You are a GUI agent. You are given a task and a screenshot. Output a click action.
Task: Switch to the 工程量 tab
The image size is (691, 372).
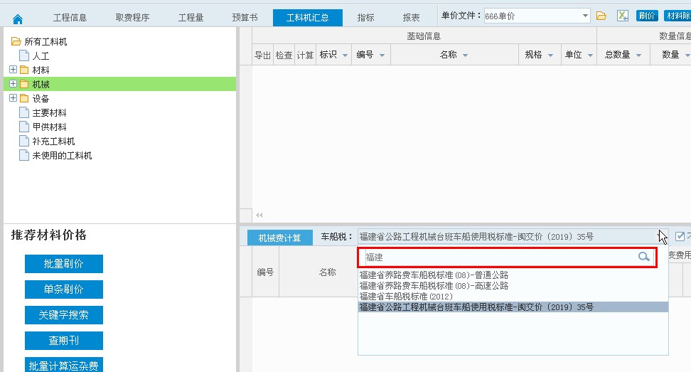(x=191, y=18)
